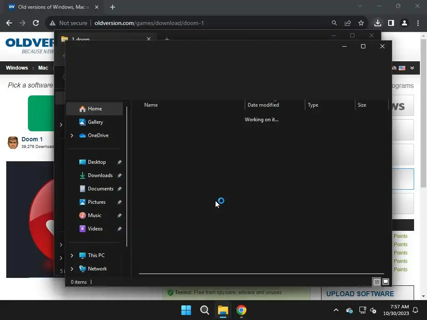
Task: Open Gallery in the navigation pane
Action: point(95,122)
